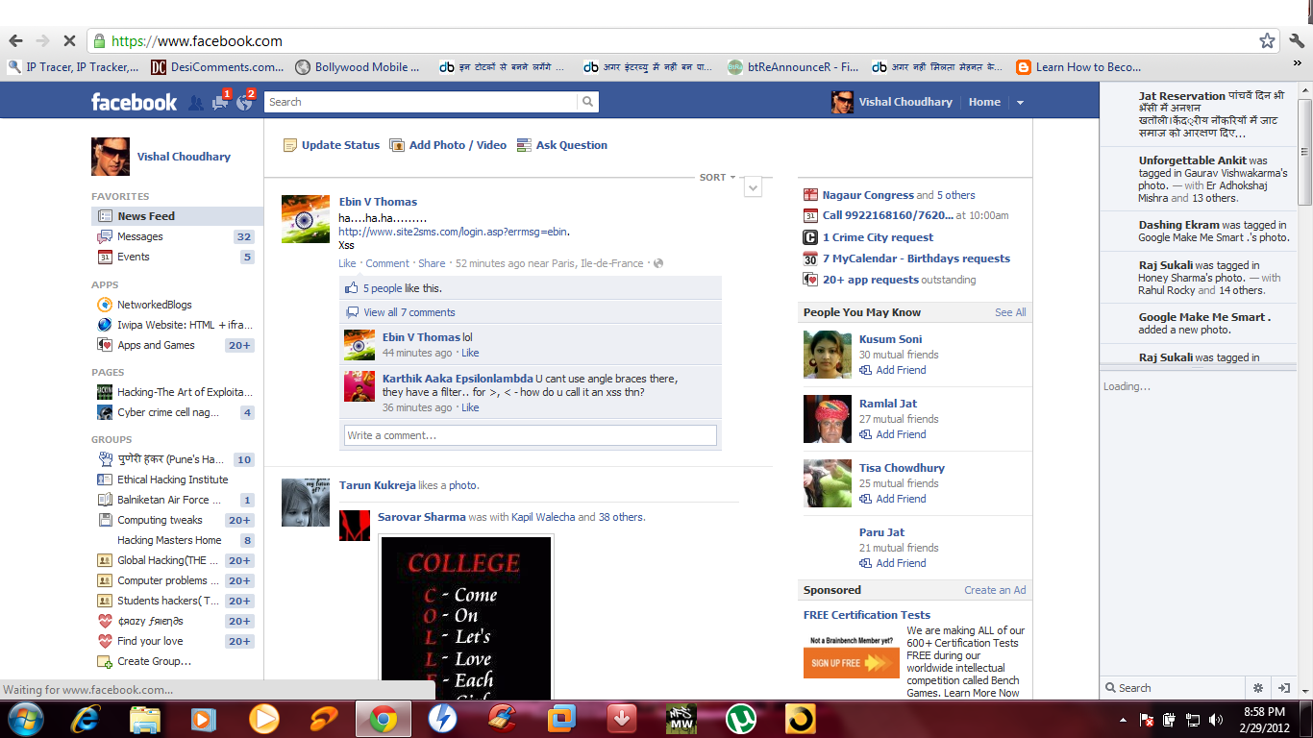Open the account menu arrow beside Home

[x=1020, y=101]
